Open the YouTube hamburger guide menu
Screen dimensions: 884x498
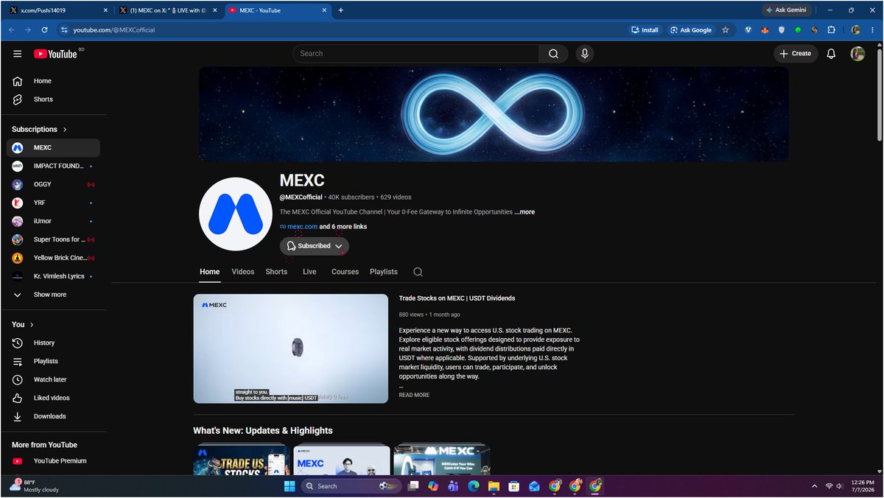click(x=18, y=54)
